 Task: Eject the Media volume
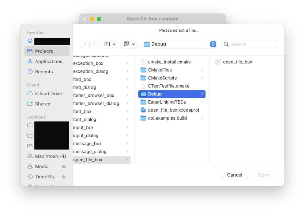click(64, 167)
